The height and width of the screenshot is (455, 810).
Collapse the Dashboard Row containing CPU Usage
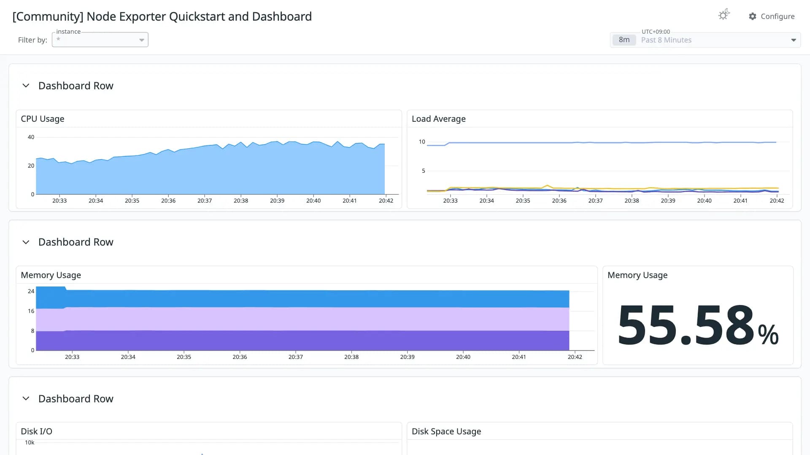tap(26, 86)
